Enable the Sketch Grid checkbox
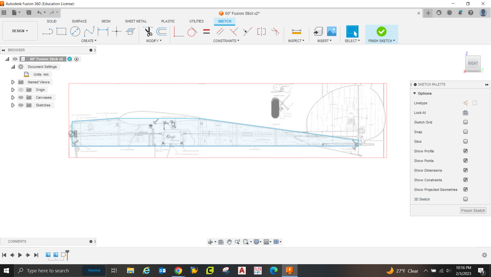 (x=465, y=122)
